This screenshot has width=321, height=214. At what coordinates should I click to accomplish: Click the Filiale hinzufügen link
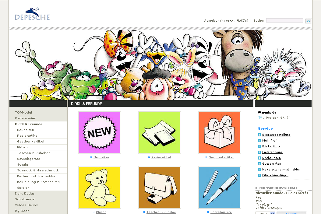[x=275, y=175]
